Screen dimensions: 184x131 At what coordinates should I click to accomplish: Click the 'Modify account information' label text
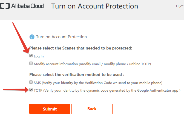pyautogui.click(x=92, y=64)
